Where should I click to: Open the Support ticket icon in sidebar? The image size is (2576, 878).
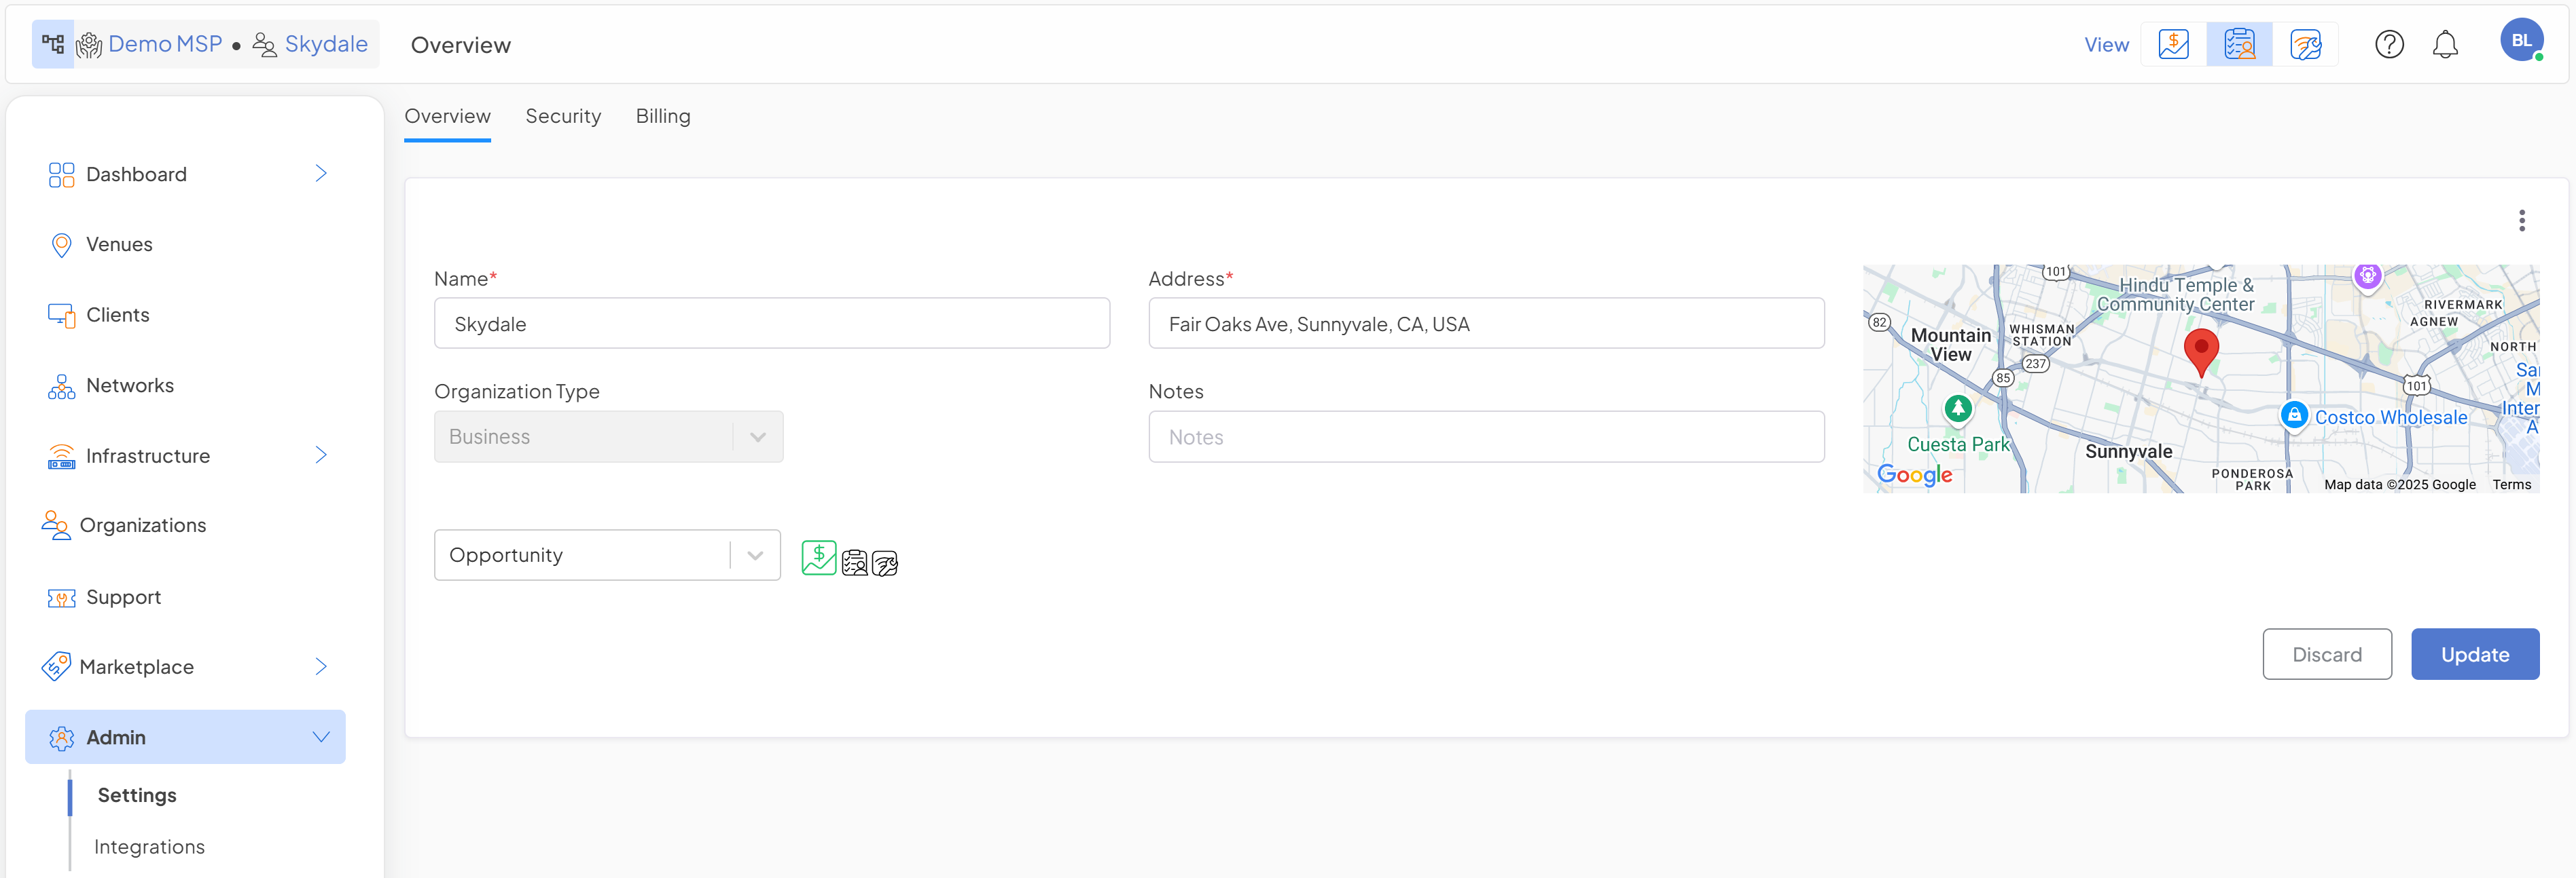click(61, 597)
